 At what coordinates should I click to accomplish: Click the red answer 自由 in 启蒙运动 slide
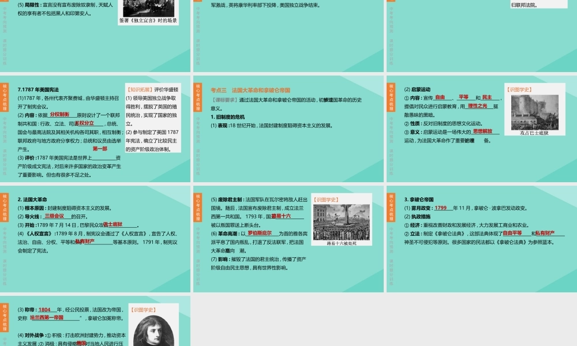440,97
